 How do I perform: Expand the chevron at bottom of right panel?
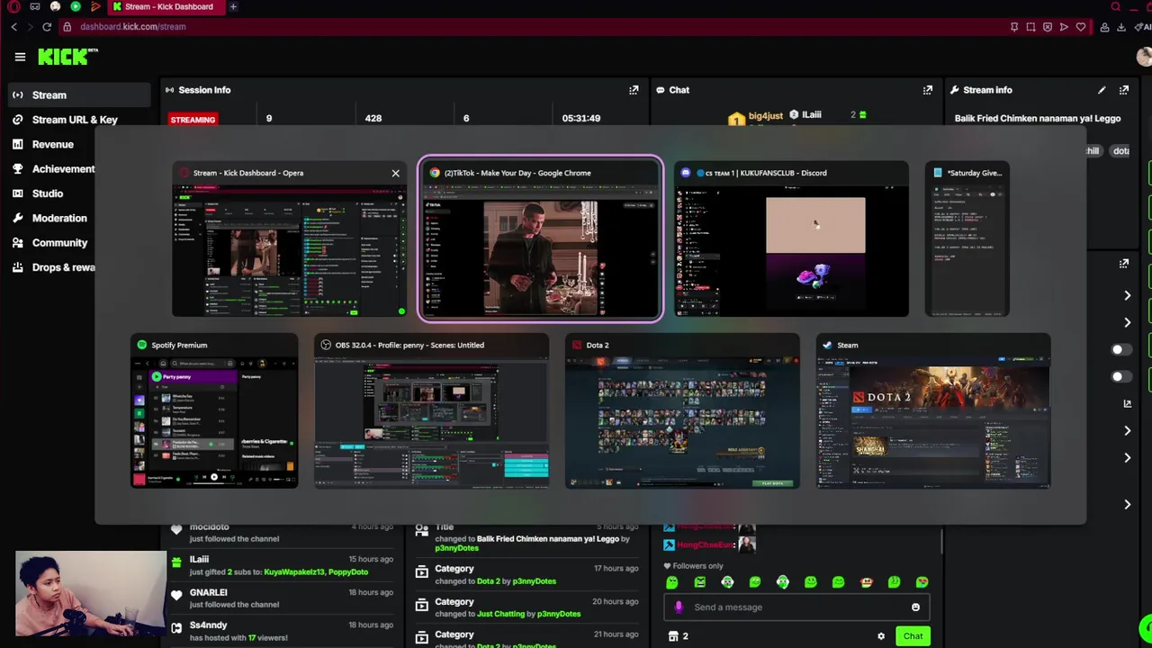point(1127,504)
